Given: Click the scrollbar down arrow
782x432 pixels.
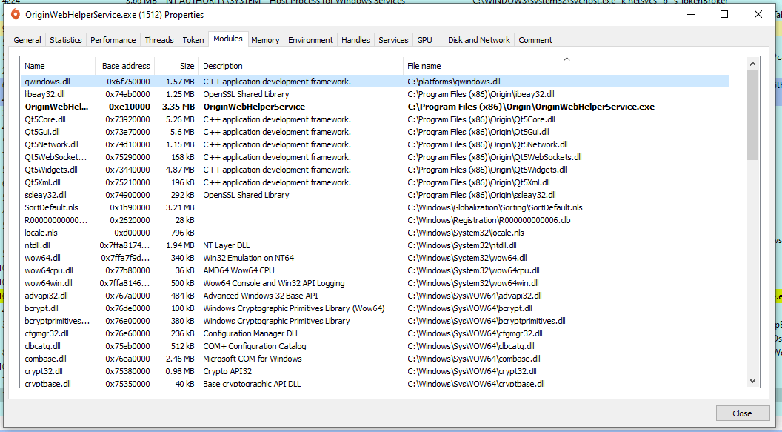Looking at the screenshot, I should pyautogui.click(x=752, y=380).
